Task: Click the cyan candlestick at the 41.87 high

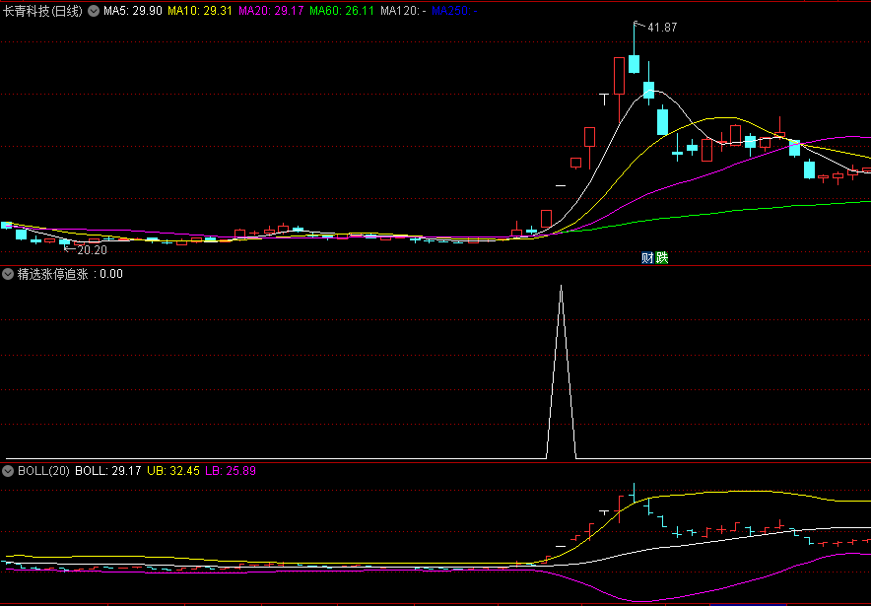Action: [634, 63]
